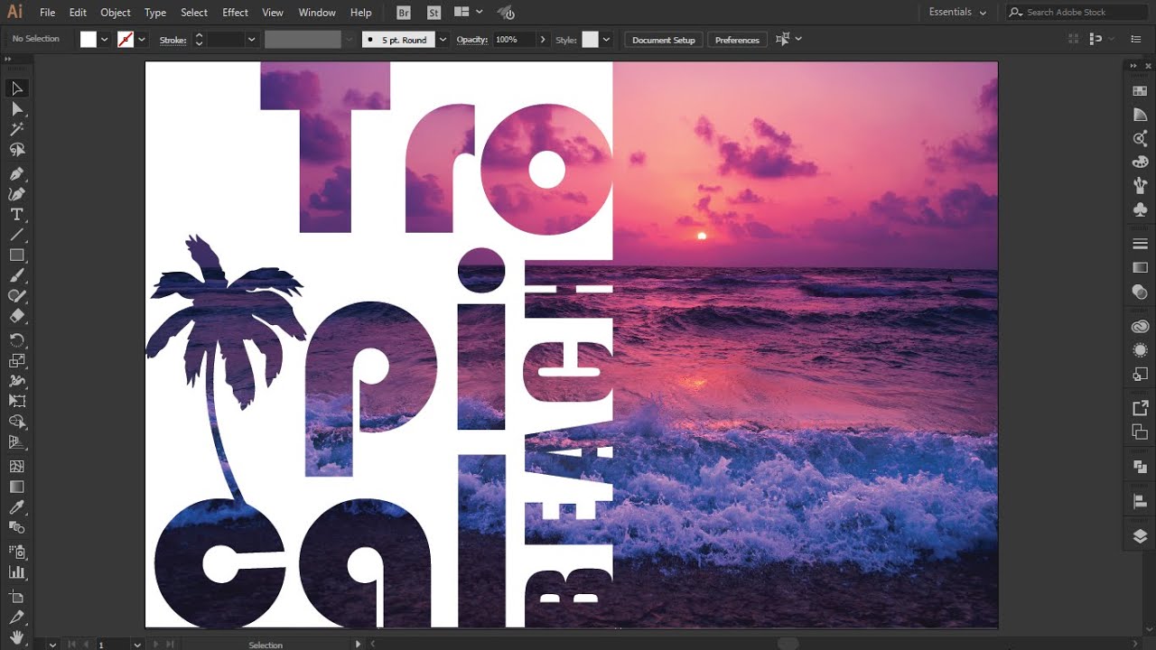Select the Width tool
Screen dimensions: 1156x650
(x=16, y=381)
